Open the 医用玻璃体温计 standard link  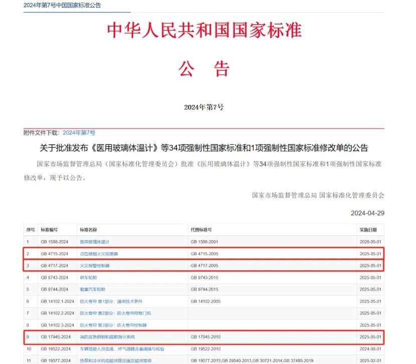[x=95, y=242]
